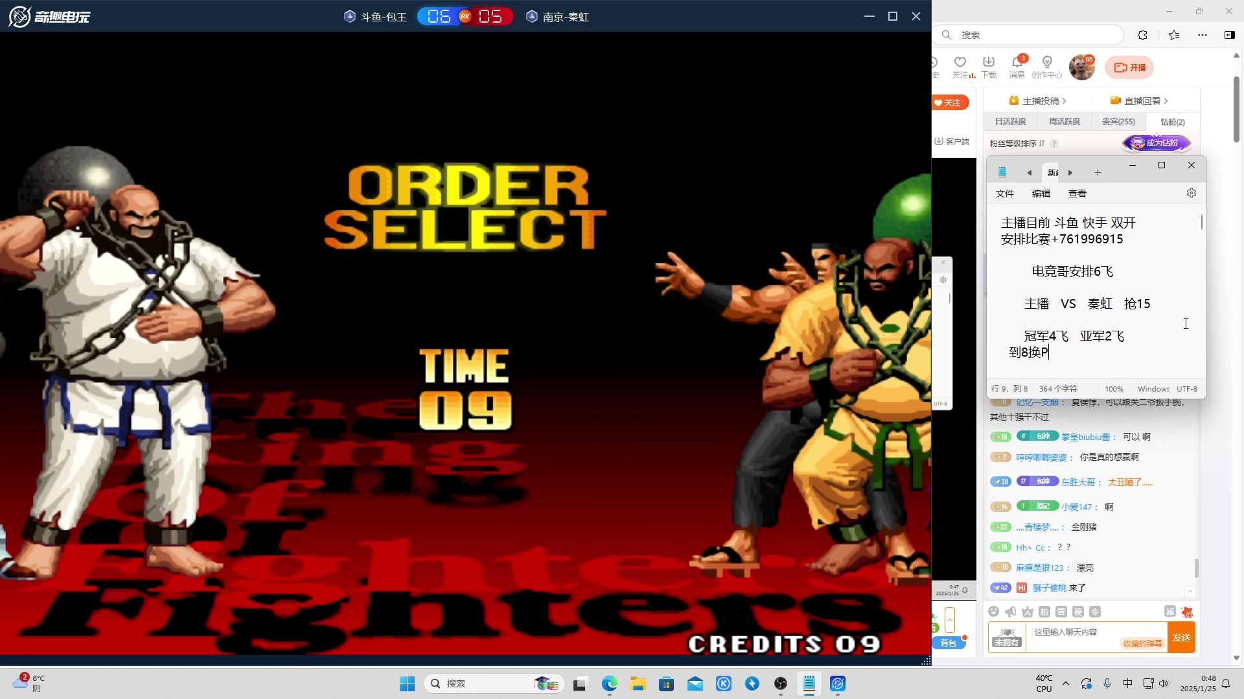
Task: Click 梗 meme icon in chat toolbar
Action: pyautogui.click(x=1078, y=612)
